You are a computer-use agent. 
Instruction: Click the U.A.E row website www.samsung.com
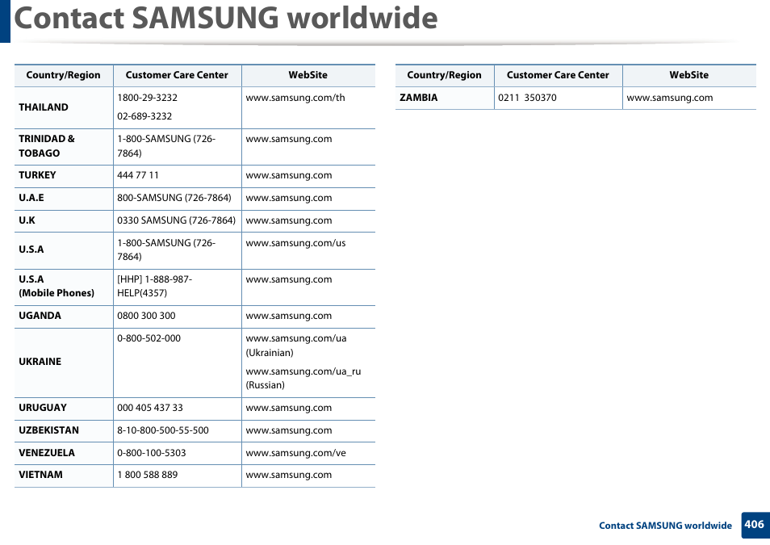(289, 198)
